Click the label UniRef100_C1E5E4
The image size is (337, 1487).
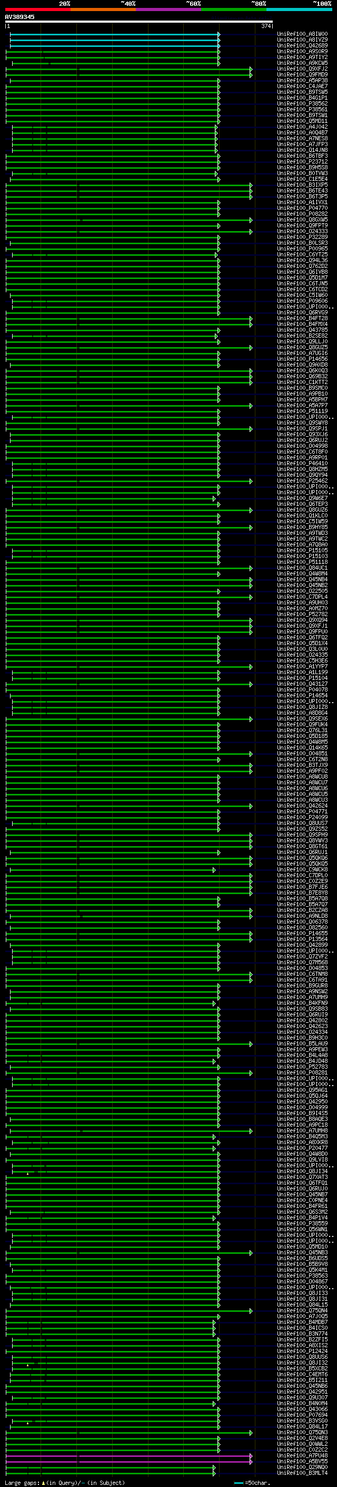[302, 179]
